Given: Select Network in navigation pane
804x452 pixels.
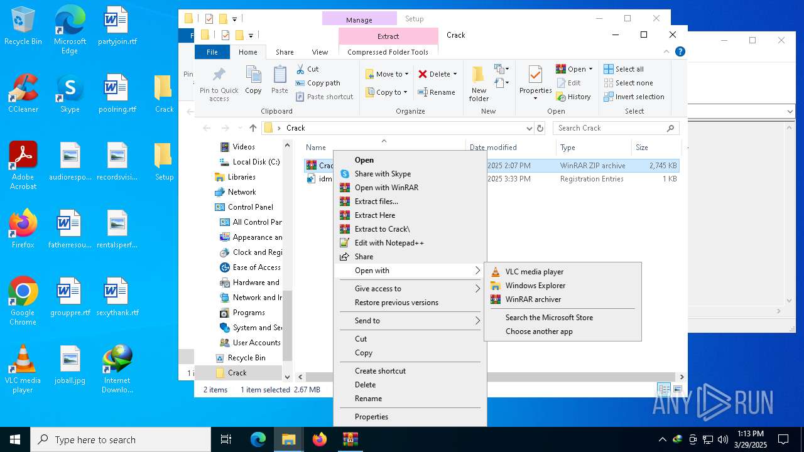Looking at the screenshot, I should point(242,192).
